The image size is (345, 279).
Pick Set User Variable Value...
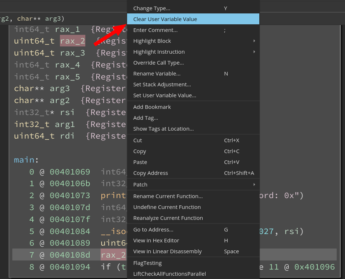193,95
